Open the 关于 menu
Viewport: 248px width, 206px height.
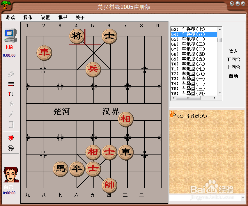tap(80, 17)
